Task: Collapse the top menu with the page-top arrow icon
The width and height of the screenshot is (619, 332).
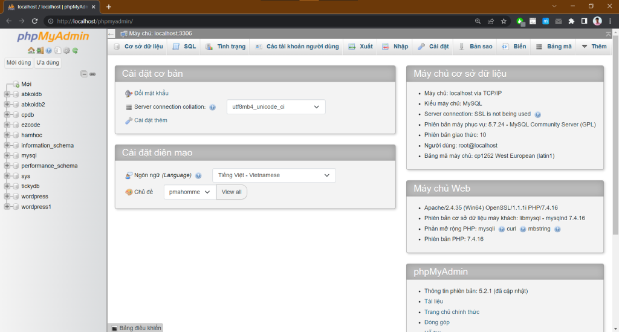Action: [x=608, y=34]
